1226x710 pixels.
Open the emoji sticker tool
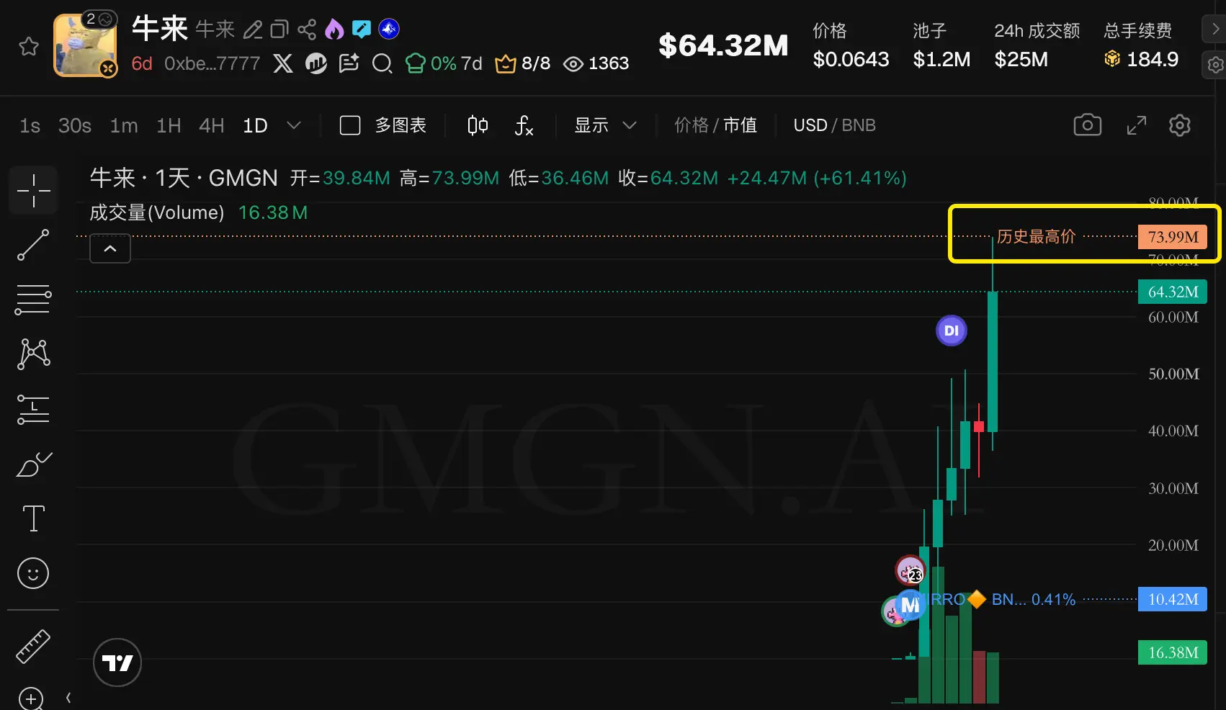coord(33,574)
